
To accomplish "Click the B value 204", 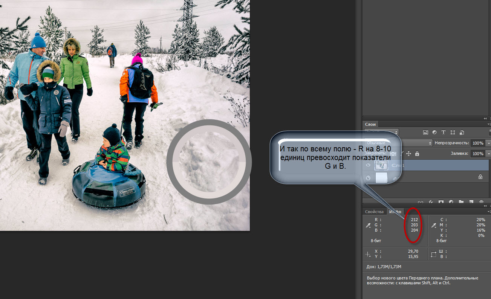I will click(414, 230).
